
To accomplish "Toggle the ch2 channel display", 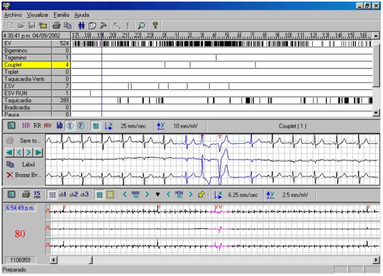I will (x=73, y=194).
